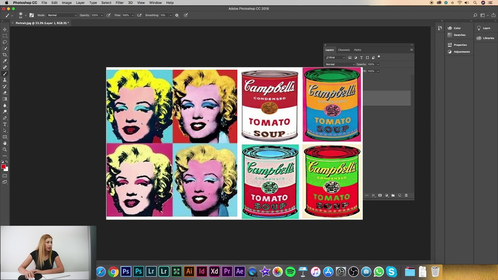Open the Select menu
Image resolution: width=498 pixels, height=280 pixels.
click(x=106, y=3)
